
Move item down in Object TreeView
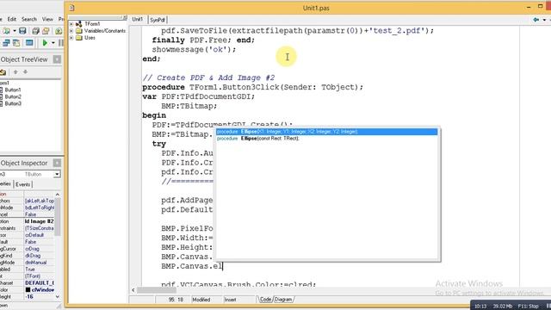pos(25,72)
